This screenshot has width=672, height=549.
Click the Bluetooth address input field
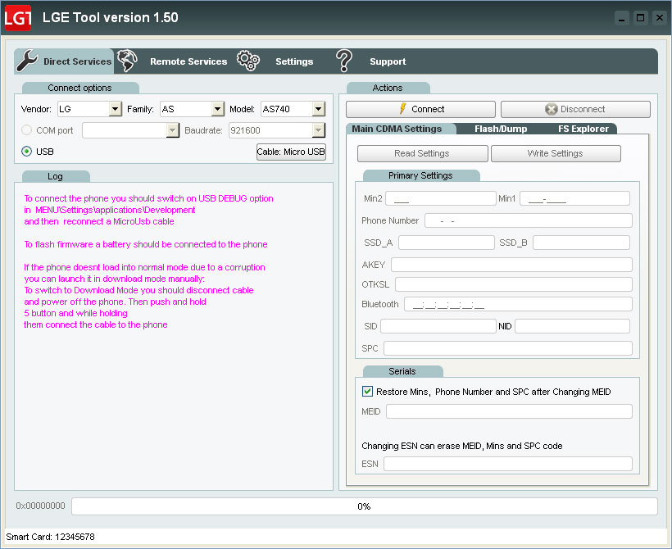point(518,304)
